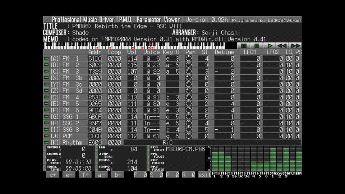
Task: Click the pan knob for SSG 1 row
Action: point(189,116)
